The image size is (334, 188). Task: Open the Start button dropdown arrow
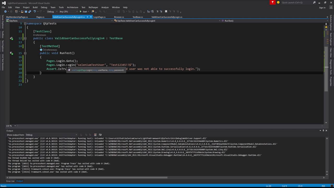click(x=89, y=11)
